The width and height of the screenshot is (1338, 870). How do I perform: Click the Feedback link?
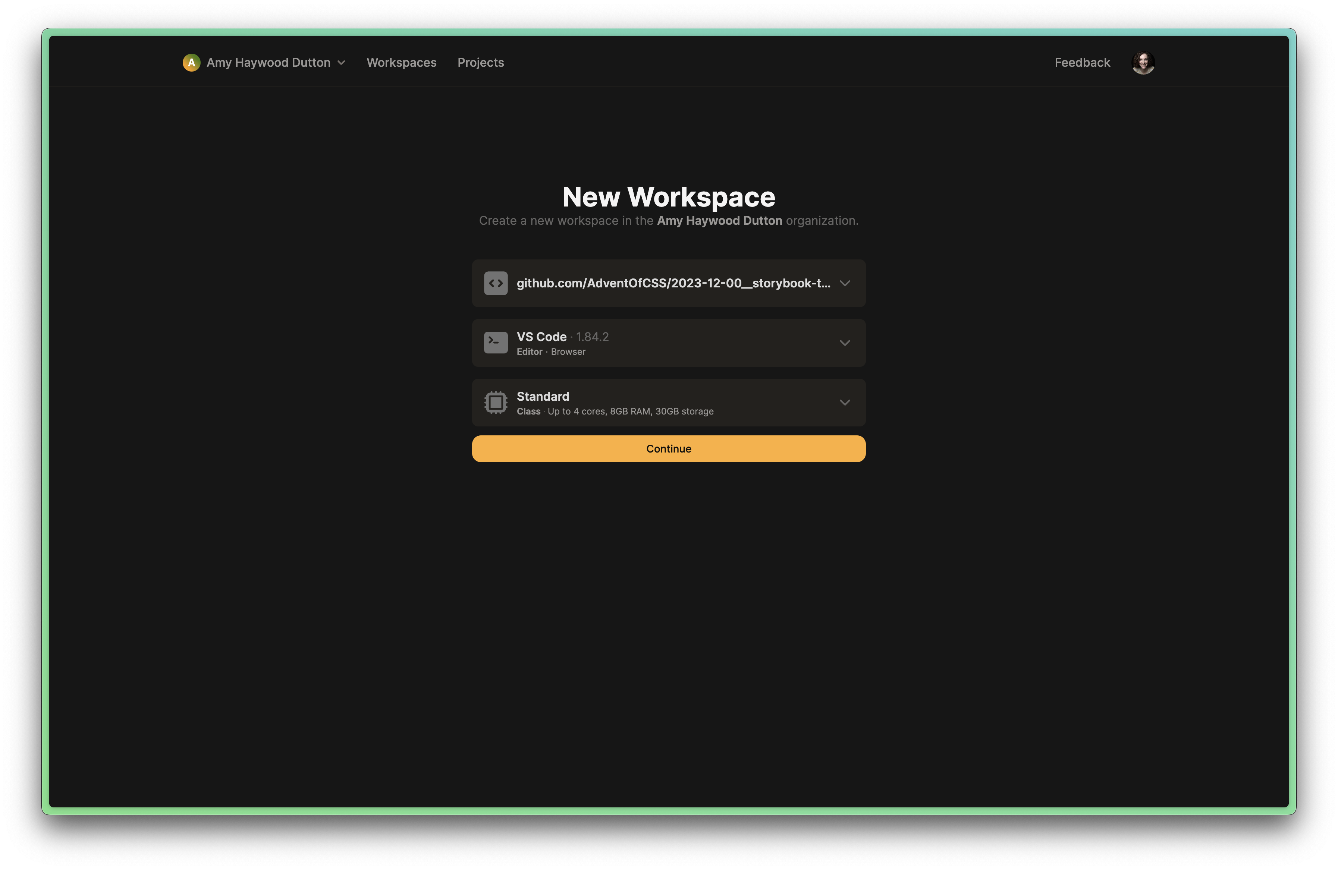click(x=1082, y=62)
